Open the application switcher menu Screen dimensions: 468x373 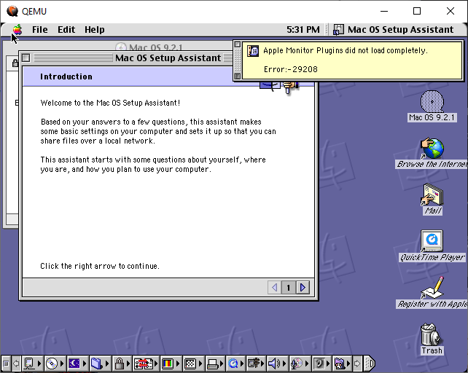[x=394, y=30]
